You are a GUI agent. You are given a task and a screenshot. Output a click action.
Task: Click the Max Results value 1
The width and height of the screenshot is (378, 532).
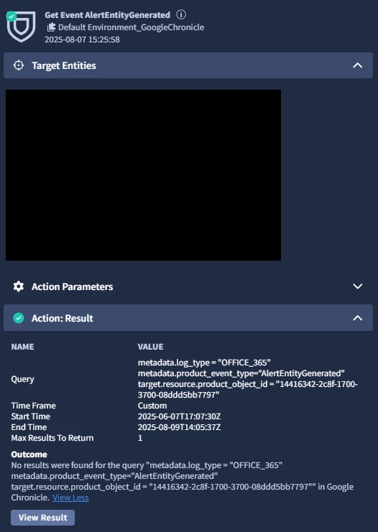[140, 438]
